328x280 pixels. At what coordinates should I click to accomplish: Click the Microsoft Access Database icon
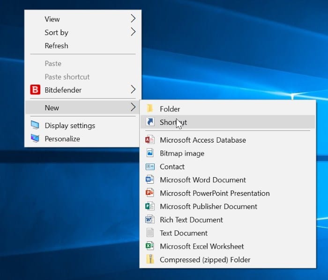click(x=150, y=140)
